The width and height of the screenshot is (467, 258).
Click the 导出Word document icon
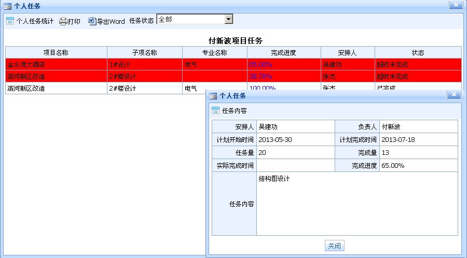point(92,21)
